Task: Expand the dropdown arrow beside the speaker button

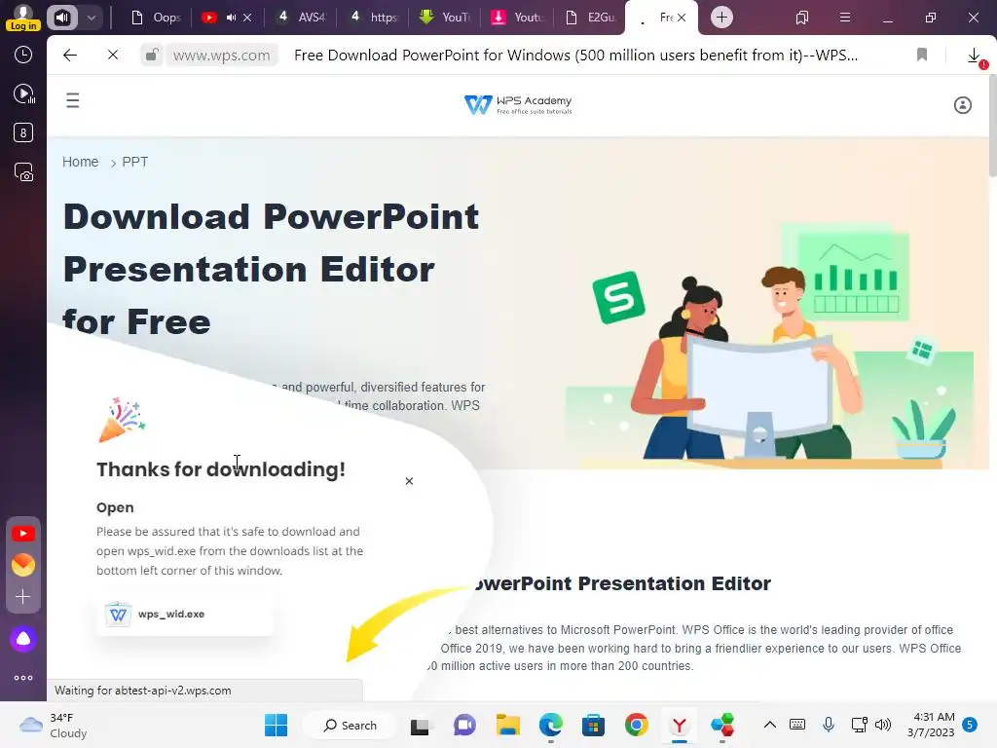Action: point(92,18)
